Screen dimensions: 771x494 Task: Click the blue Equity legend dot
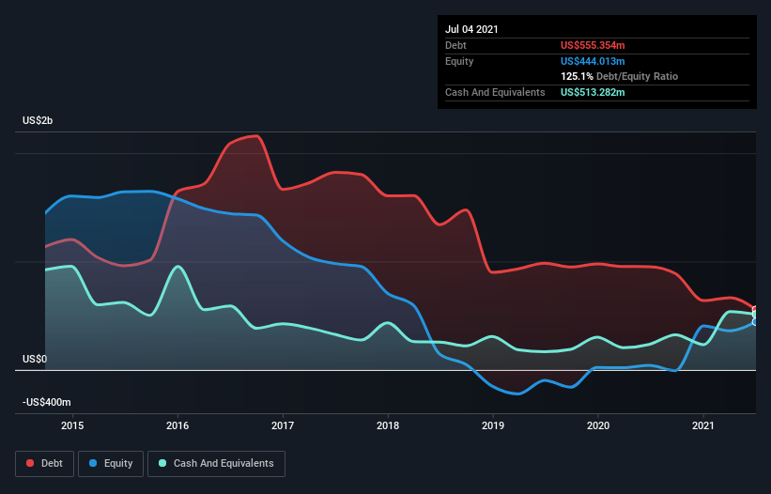93,463
